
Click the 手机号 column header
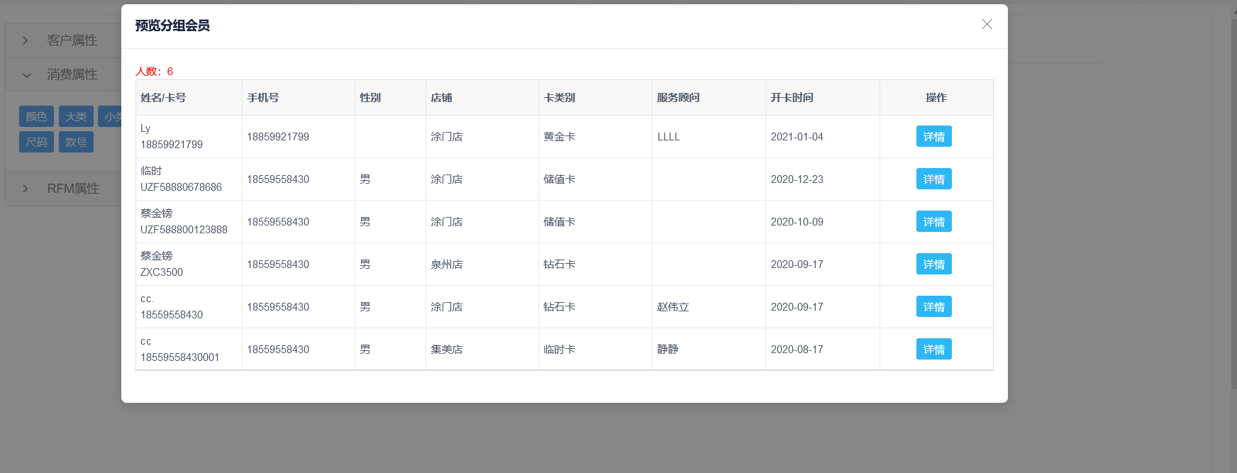[x=263, y=98]
